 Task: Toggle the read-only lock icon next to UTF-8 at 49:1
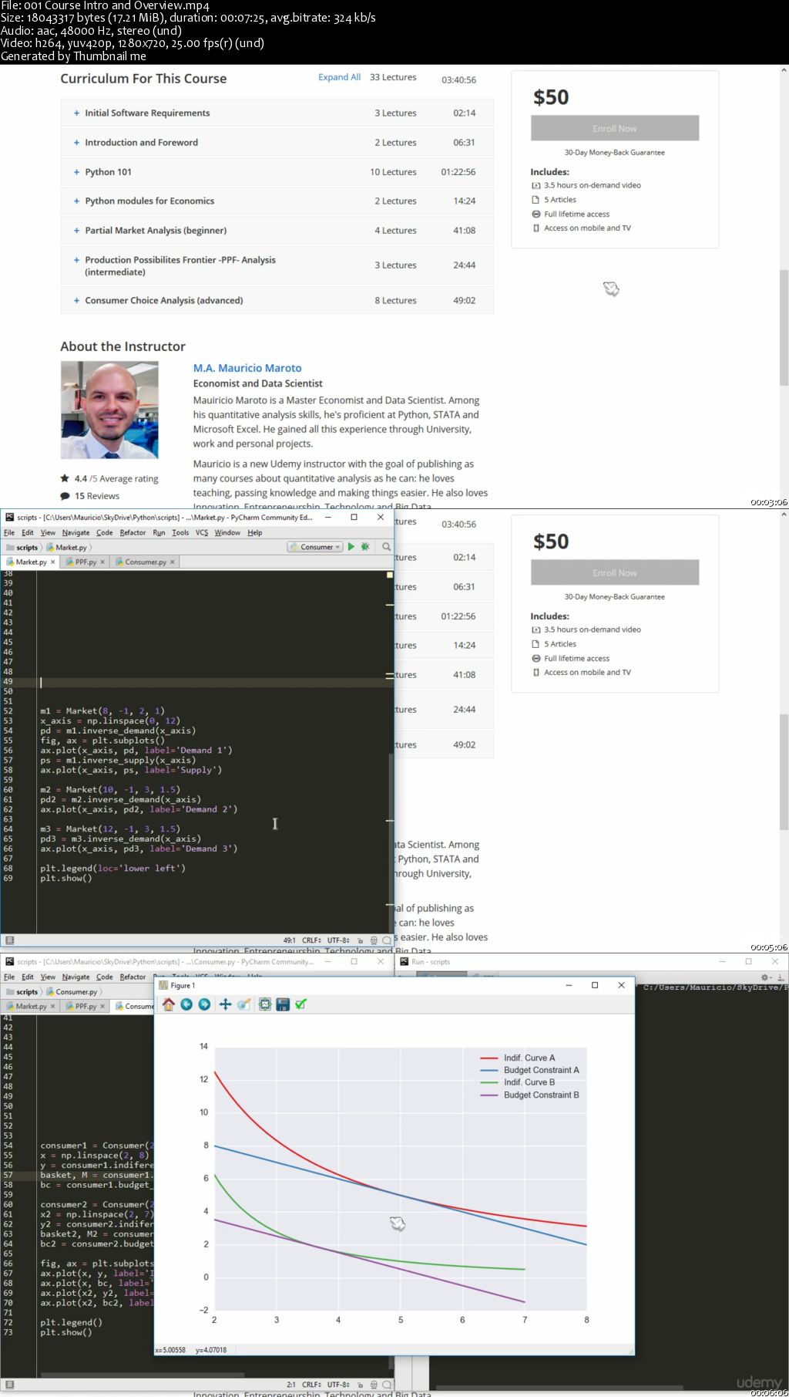[x=361, y=940]
